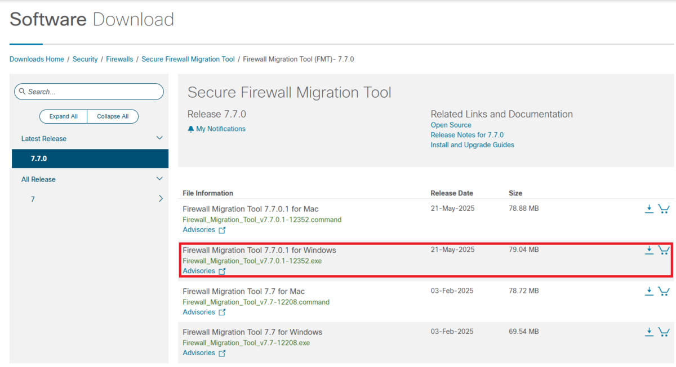
Task: Open the My Notifications link
Action: tap(221, 129)
